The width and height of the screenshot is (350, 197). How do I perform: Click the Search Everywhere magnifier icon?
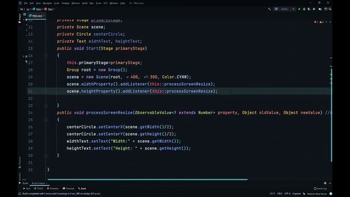pyautogui.click(x=330, y=9)
